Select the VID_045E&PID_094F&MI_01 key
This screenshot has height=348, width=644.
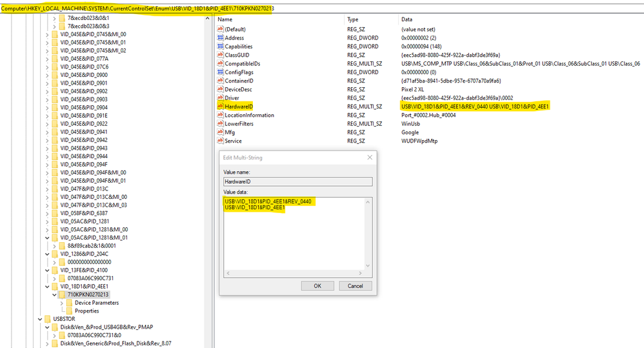[x=93, y=181]
